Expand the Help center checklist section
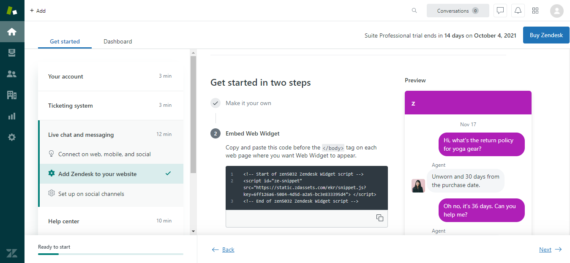Image resolution: width=570 pixels, height=263 pixels. [x=63, y=221]
